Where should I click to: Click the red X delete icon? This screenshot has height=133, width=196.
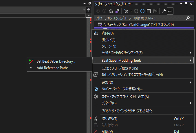96,131
